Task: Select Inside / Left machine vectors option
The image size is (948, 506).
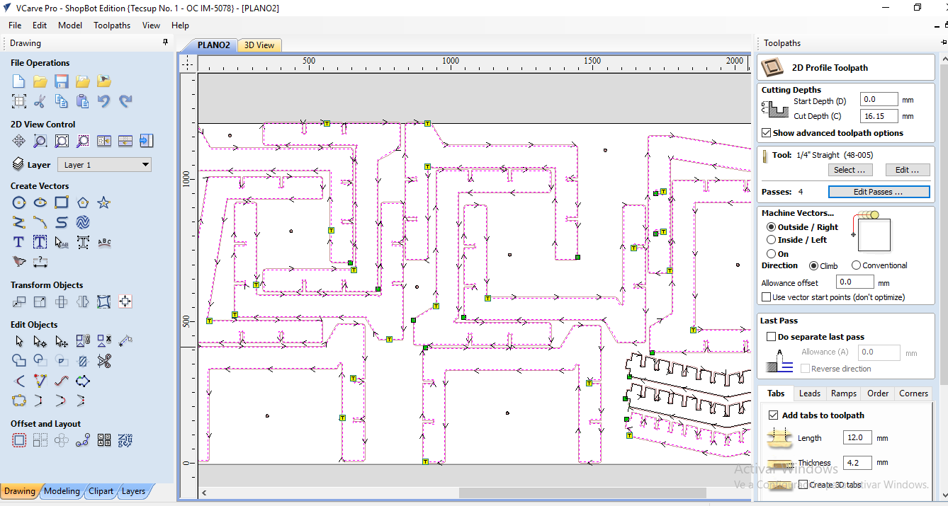Action: pos(771,240)
